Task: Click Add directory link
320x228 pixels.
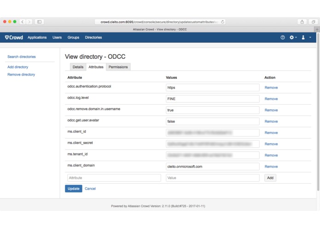Action: (x=18, y=67)
